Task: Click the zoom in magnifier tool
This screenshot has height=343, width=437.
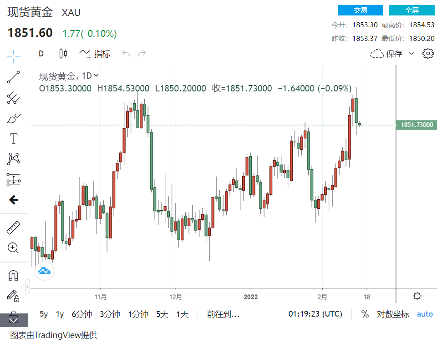Action: click(x=13, y=248)
